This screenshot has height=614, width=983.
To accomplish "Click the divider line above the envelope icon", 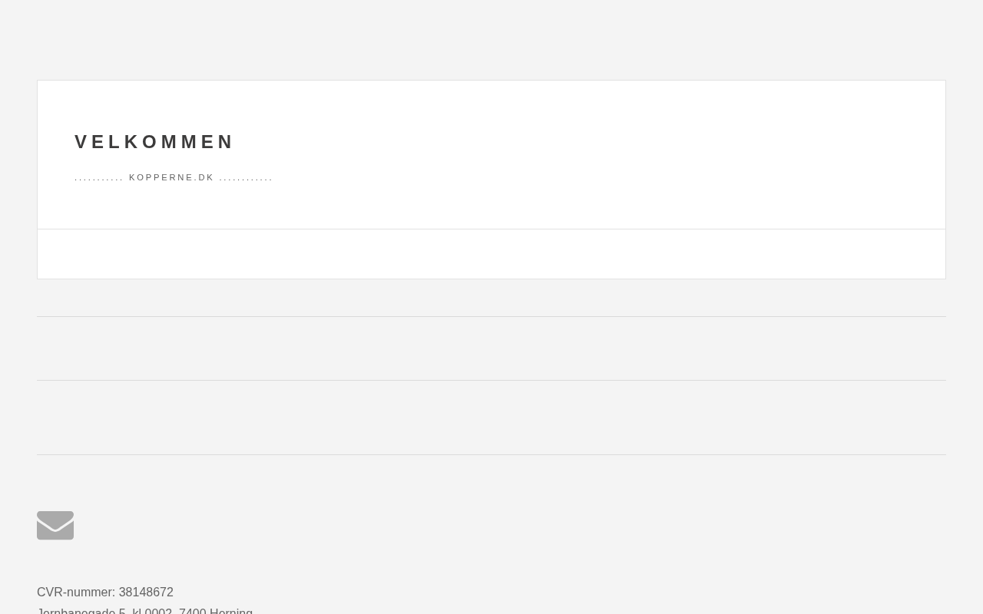I will pos(491,454).
